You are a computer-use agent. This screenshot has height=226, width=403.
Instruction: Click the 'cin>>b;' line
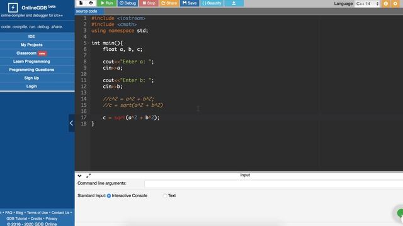[x=113, y=87]
